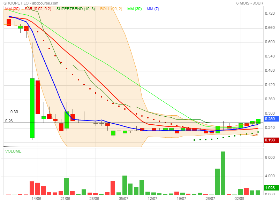The height and width of the screenshot is (202, 279).
Task: Click the 26/07 date label
Action: click(210, 199)
